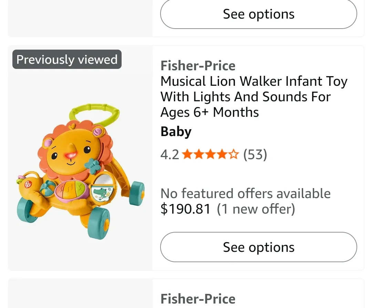Image resolution: width=372 pixels, height=308 pixels.
Task: Open the Musical Lion Walker Infant Toy title
Action: [254, 97]
